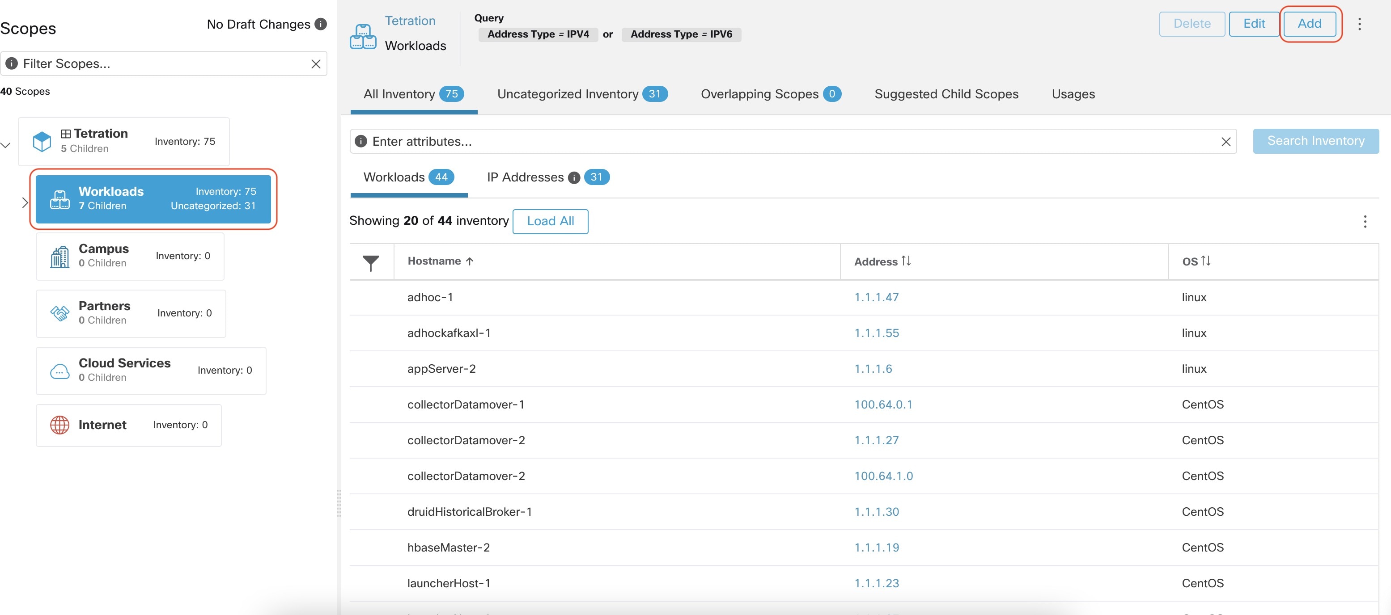Click the Partners handshake icon

(60, 313)
